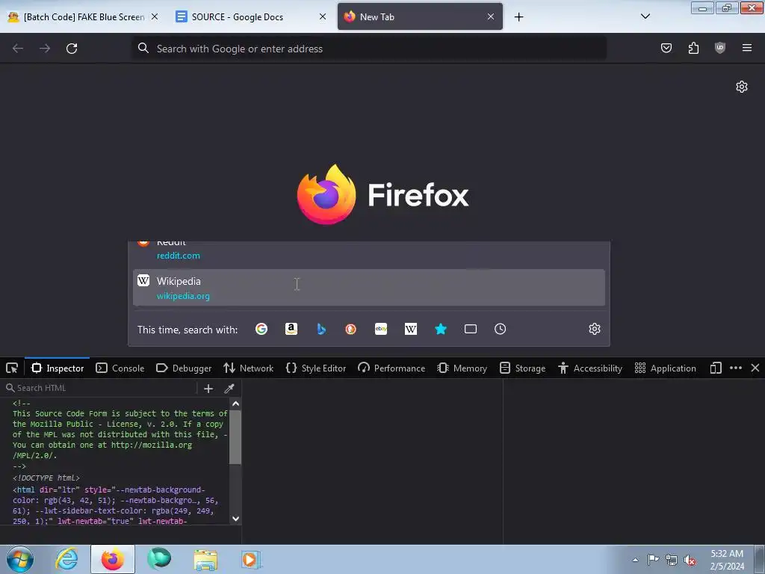Search this time with Bing

point(321,329)
